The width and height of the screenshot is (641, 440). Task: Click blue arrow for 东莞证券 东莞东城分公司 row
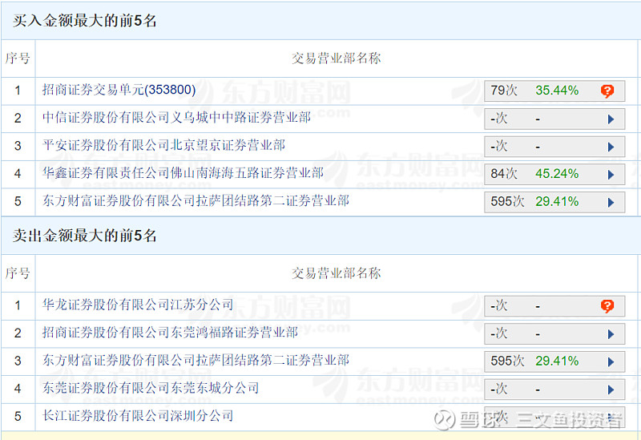(x=611, y=390)
